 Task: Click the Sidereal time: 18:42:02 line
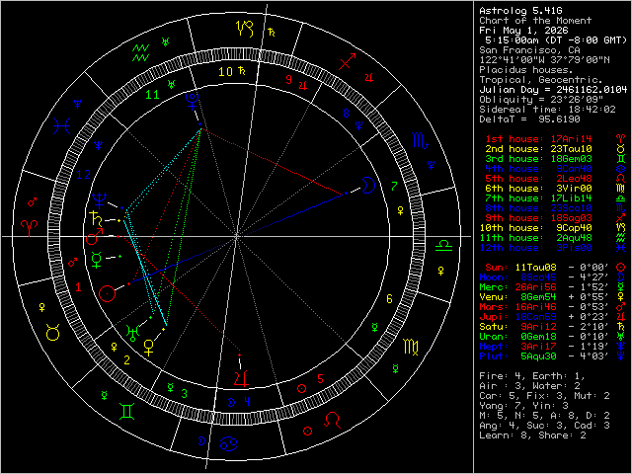tap(547, 110)
